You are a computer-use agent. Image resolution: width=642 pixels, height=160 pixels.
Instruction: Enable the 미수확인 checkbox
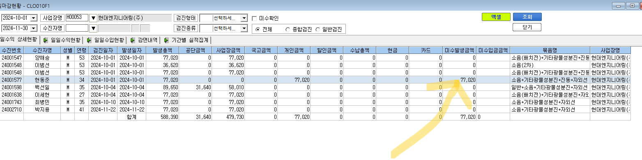[255, 18]
